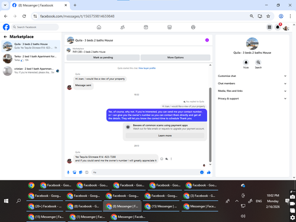This screenshot has width=296, height=222.
Task: Go back using the Marketplace arrow
Action: tap(5, 37)
